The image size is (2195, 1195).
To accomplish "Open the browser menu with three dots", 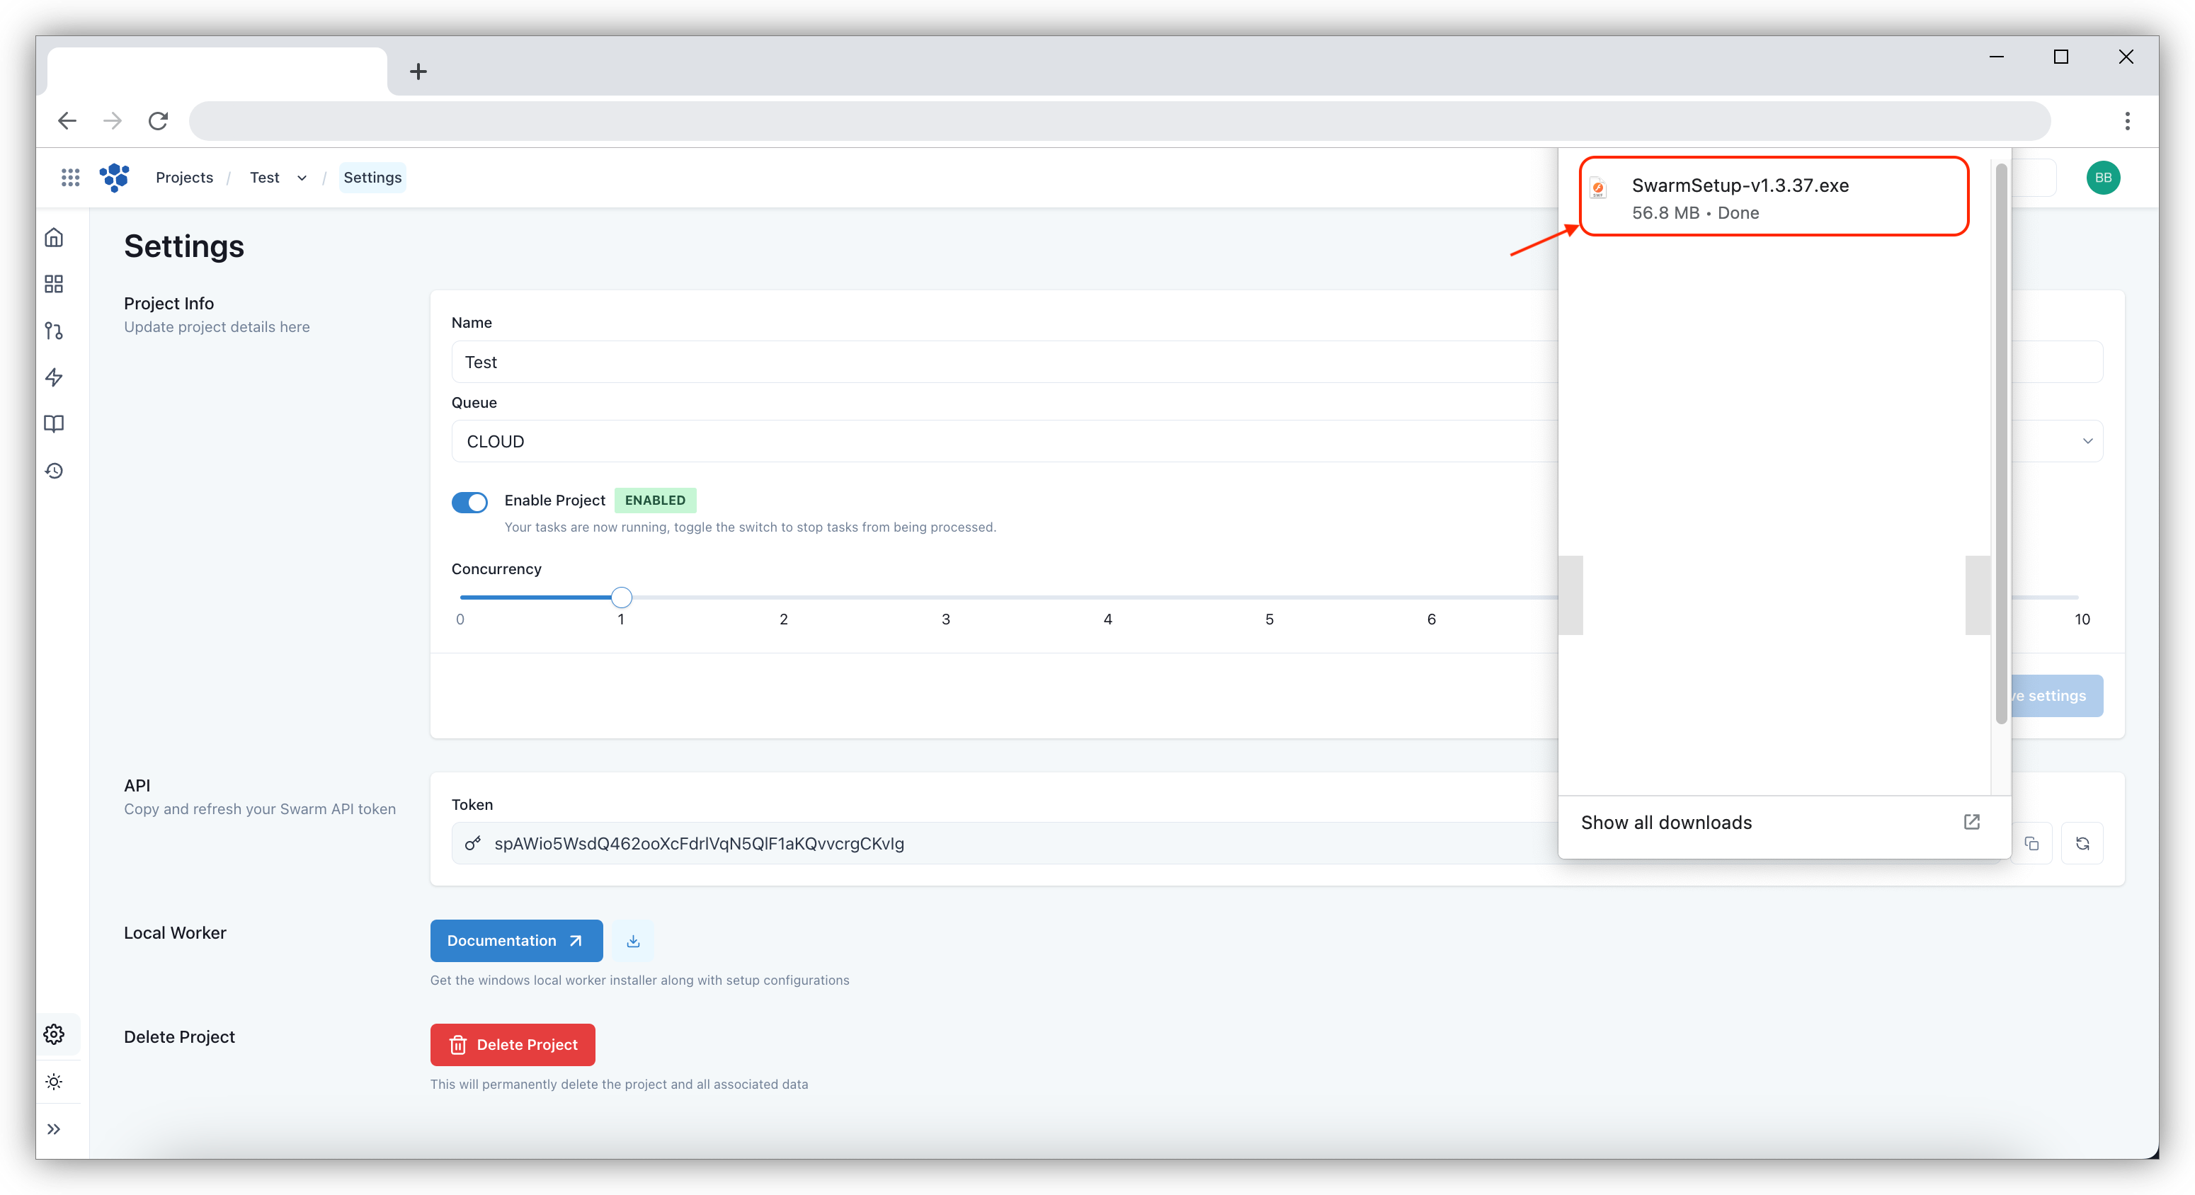I will (2127, 121).
